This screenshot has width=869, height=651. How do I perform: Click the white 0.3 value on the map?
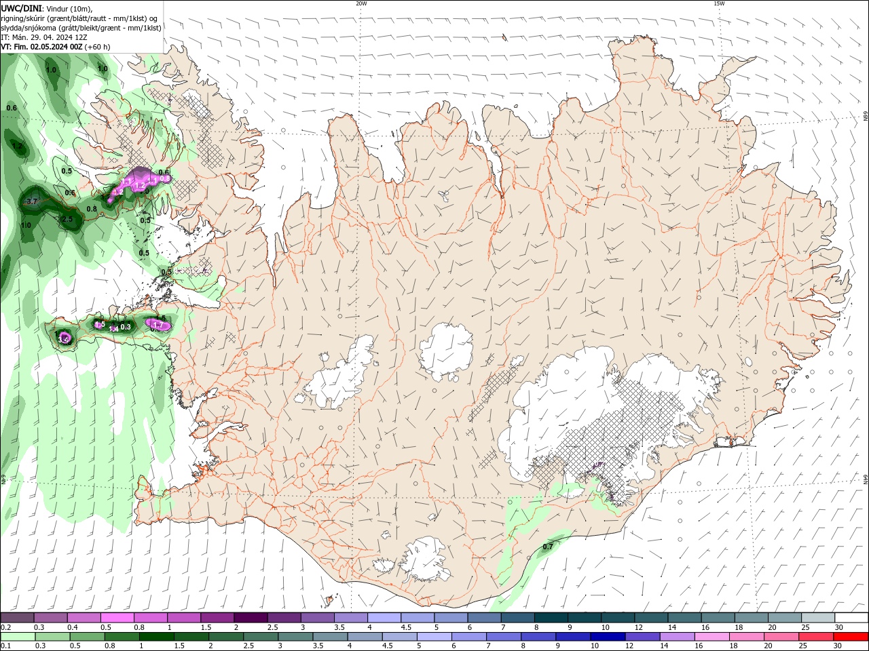tap(126, 327)
